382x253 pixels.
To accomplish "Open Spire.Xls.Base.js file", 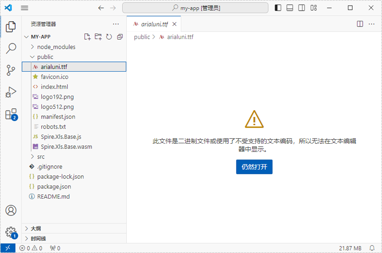I will [74, 137].
